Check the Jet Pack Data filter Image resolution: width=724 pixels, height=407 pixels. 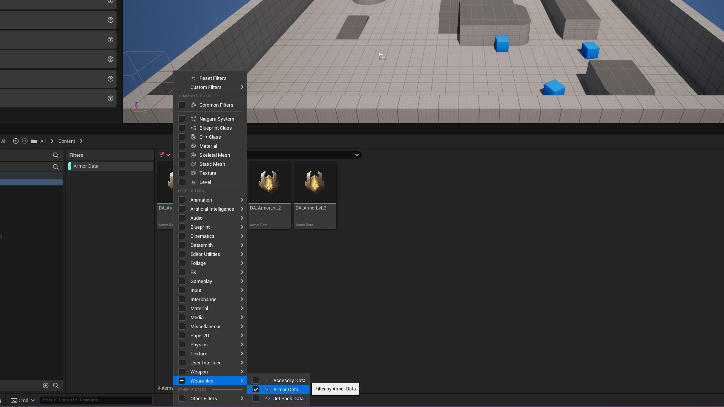click(256, 398)
